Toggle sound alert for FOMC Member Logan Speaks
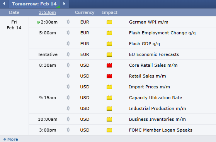216x142 pixels. tap(68, 130)
